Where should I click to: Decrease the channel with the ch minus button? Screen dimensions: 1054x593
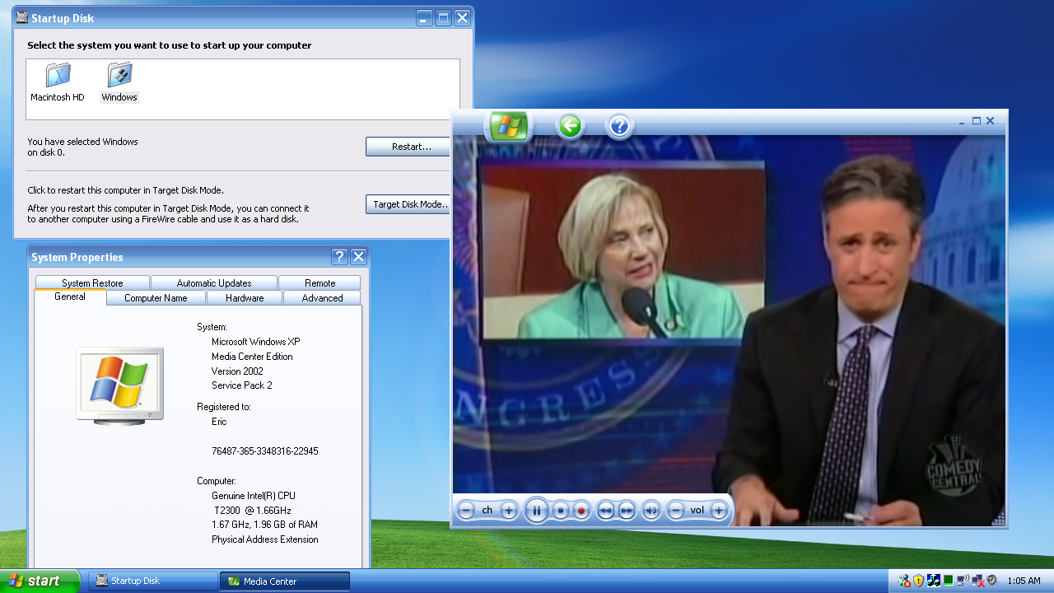pos(466,511)
